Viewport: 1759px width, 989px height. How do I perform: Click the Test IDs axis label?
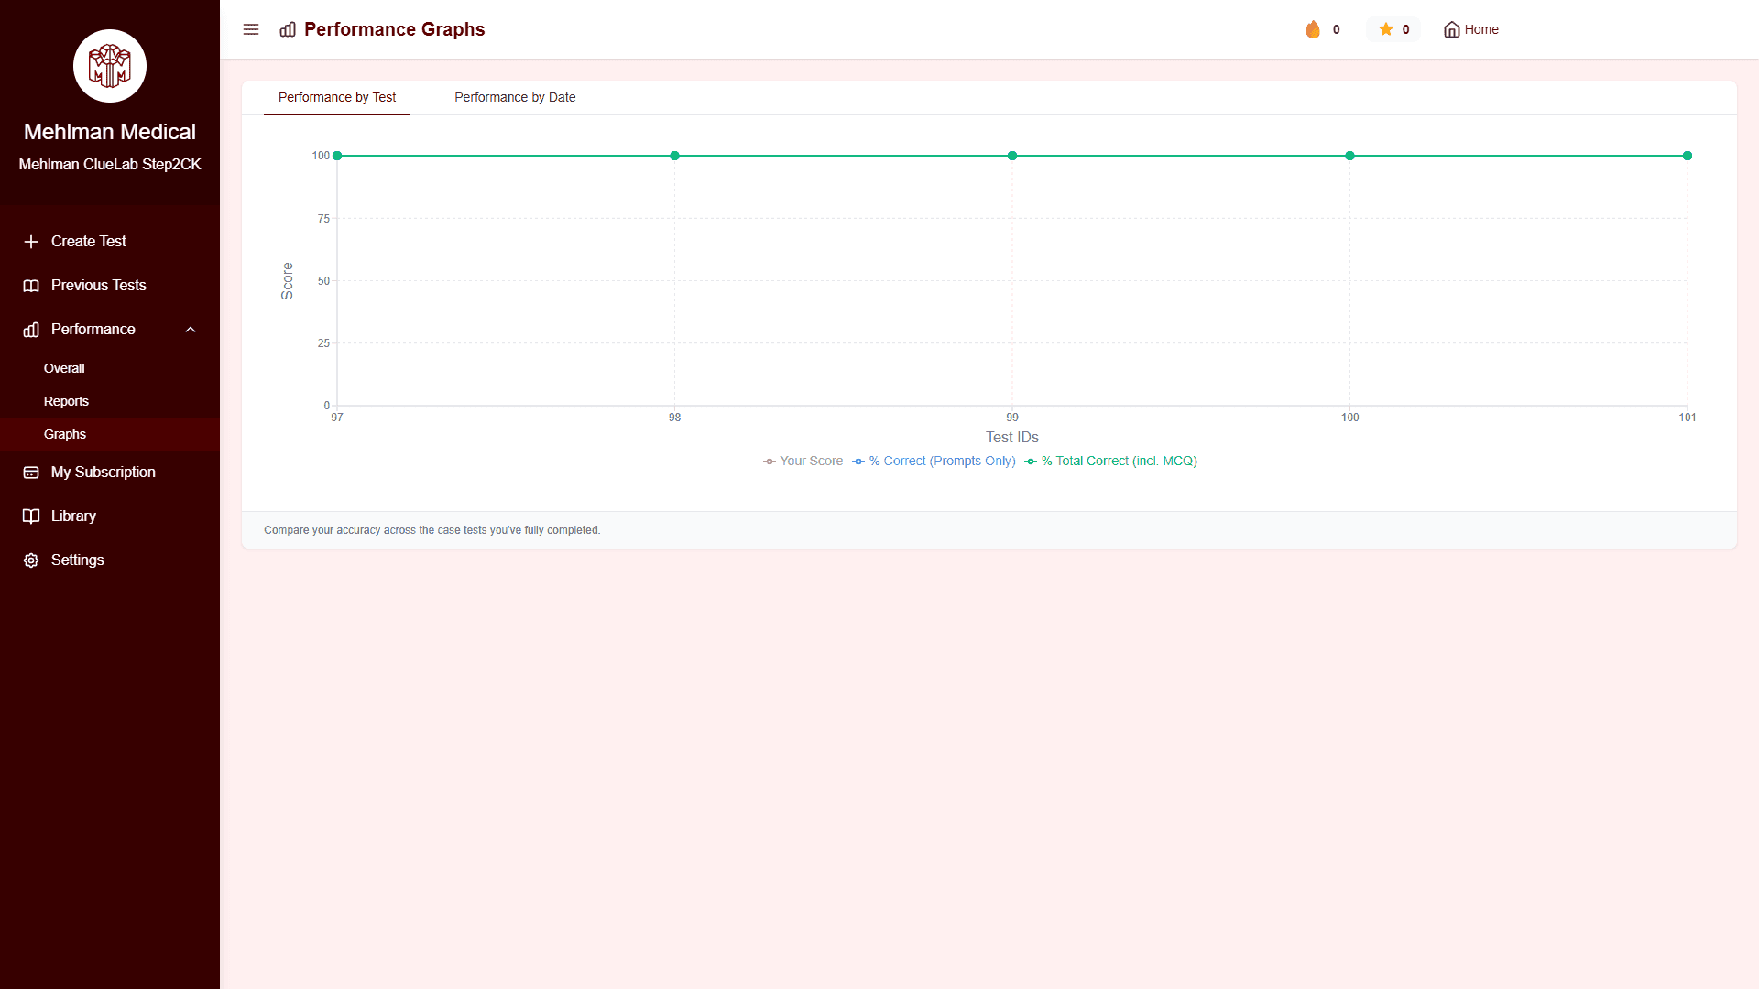(1012, 438)
